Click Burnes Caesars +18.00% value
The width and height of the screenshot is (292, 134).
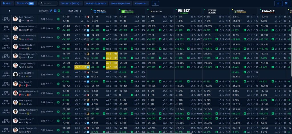(x=235, y=39)
